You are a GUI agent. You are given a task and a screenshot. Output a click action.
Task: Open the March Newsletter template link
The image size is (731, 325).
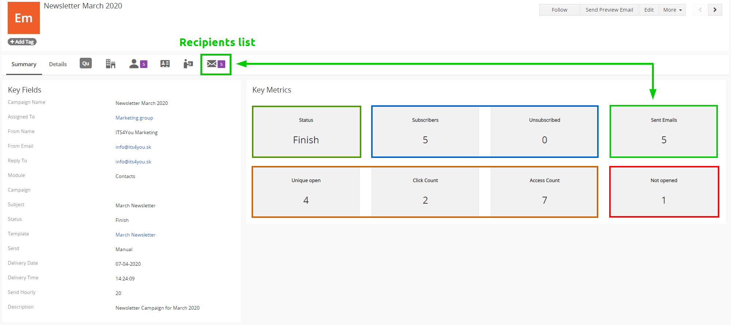(135, 235)
